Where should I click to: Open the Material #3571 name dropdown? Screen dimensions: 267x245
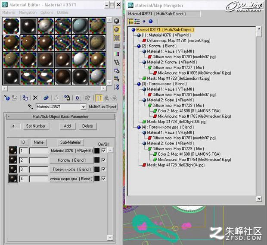tap(83, 107)
